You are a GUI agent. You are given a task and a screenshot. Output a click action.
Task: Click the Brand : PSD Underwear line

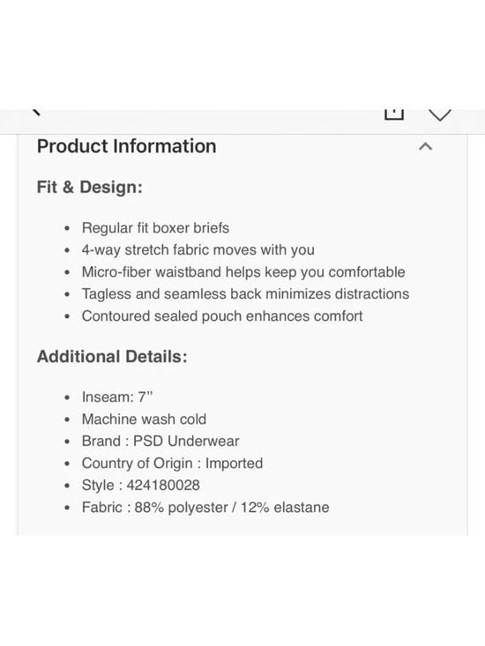(160, 441)
